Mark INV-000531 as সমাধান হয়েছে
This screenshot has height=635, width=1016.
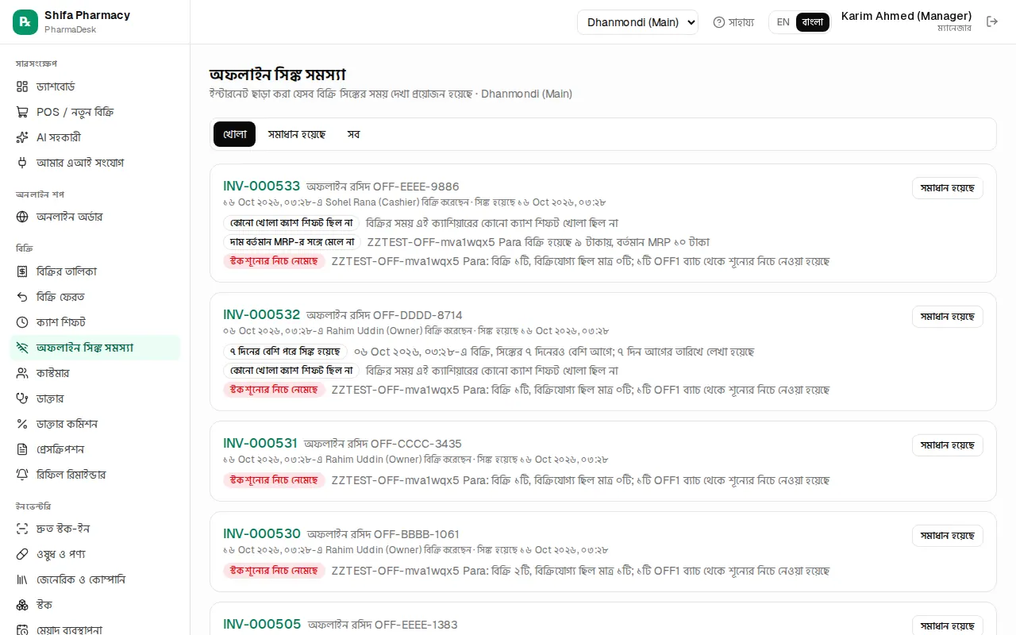948,445
